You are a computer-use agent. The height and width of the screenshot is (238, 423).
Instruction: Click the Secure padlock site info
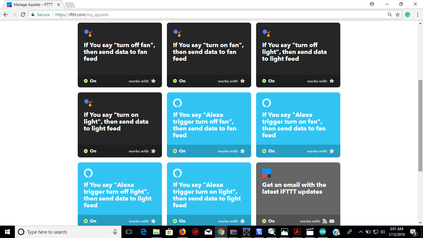tap(41, 15)
